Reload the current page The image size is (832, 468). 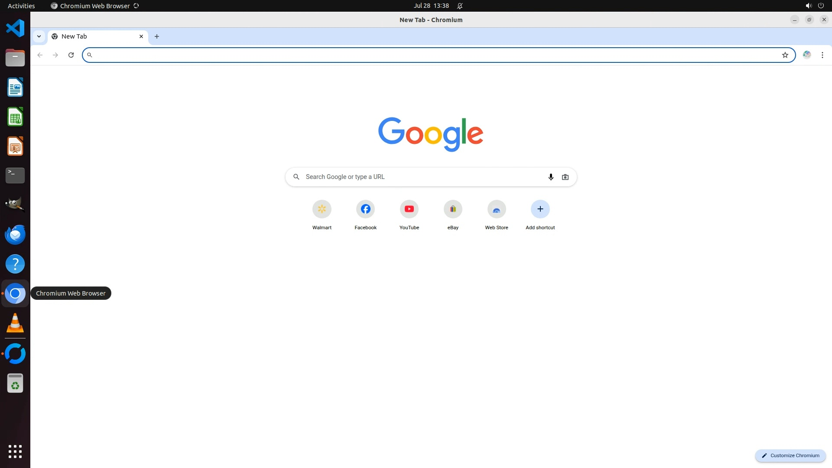71,55
